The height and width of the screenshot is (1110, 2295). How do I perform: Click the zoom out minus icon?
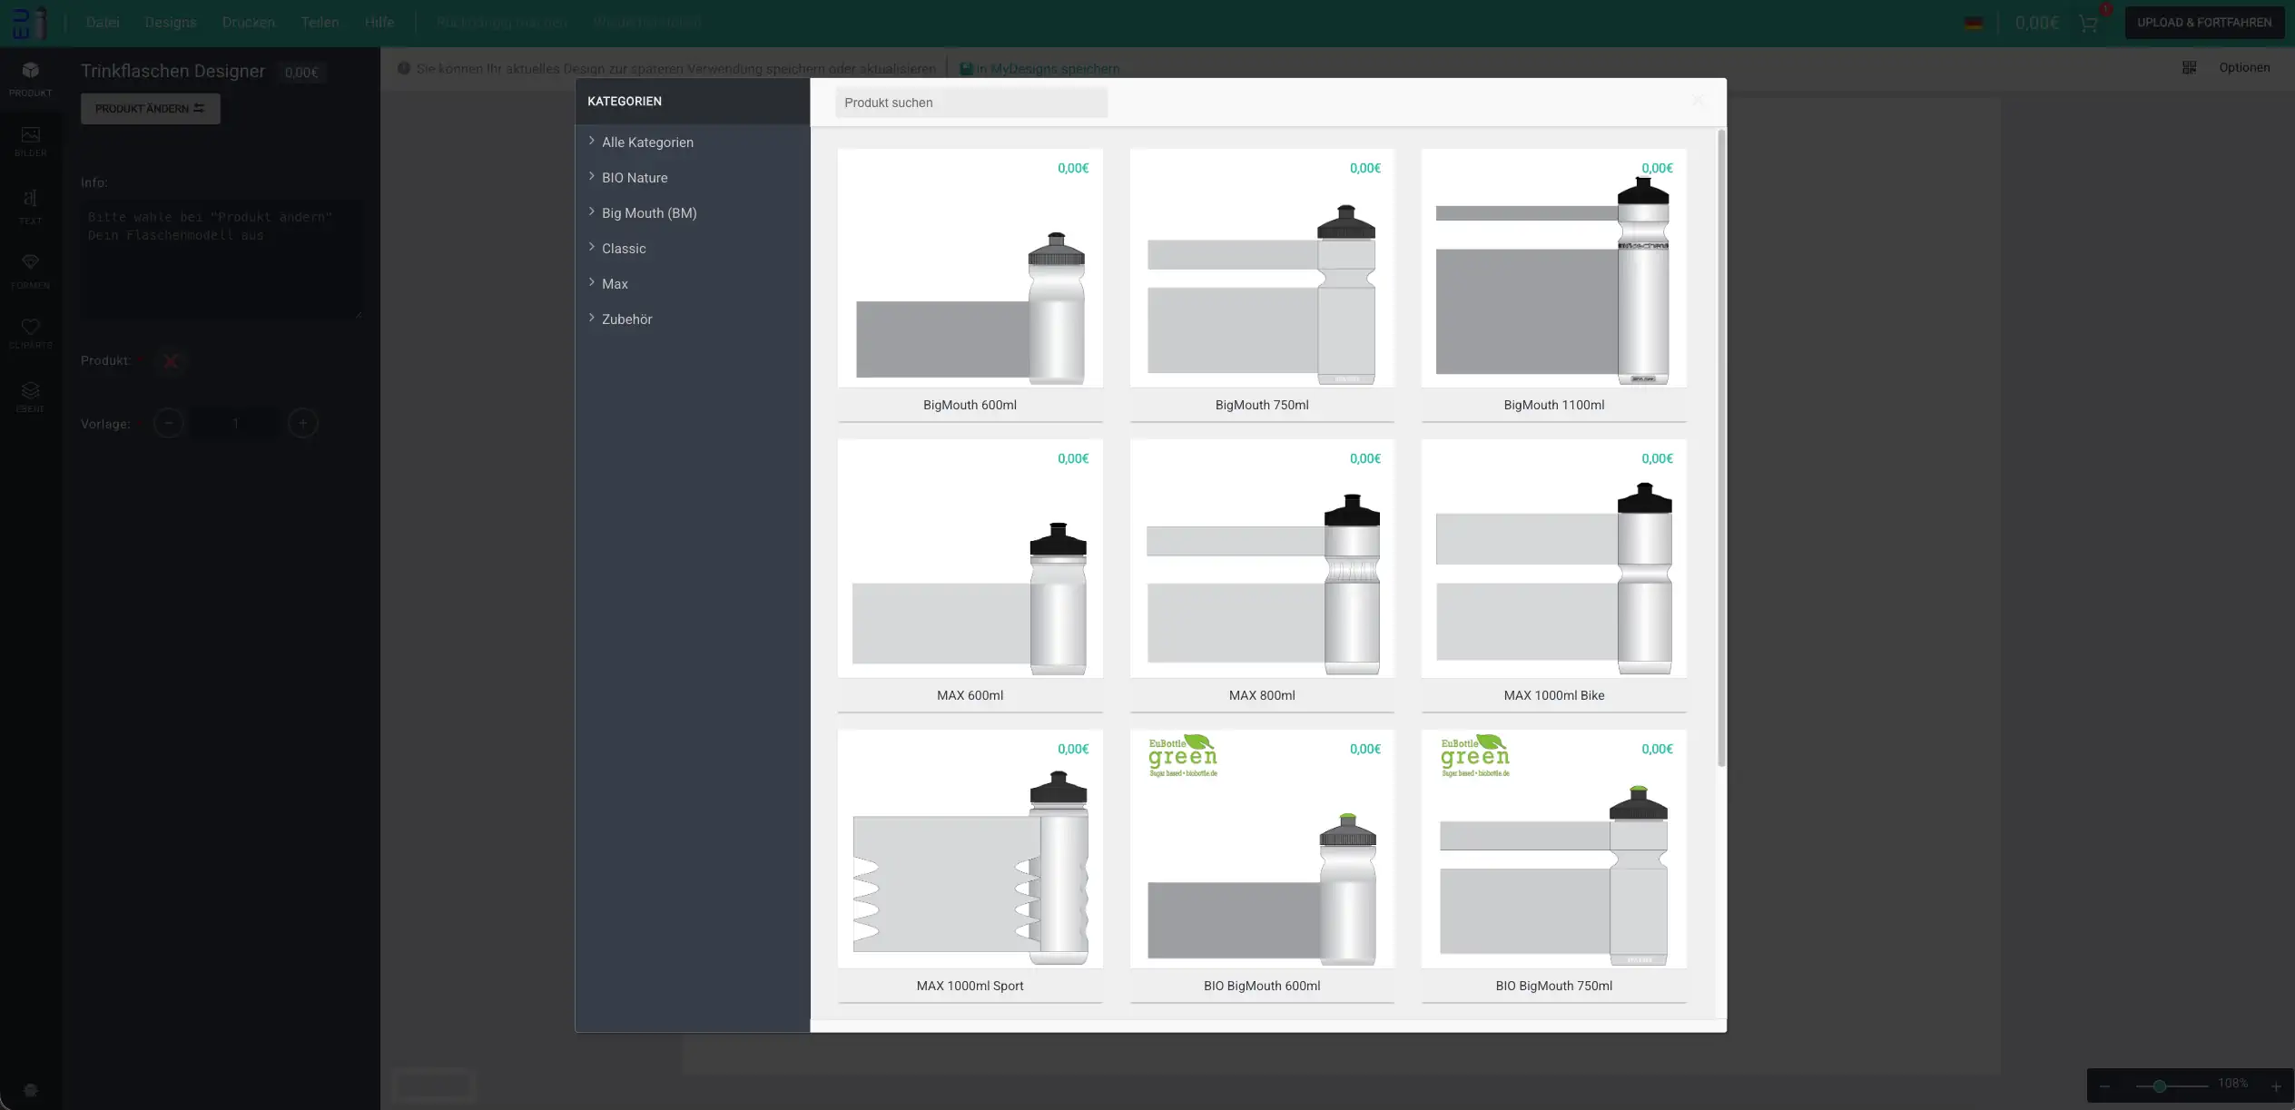coord(2104,1086)
